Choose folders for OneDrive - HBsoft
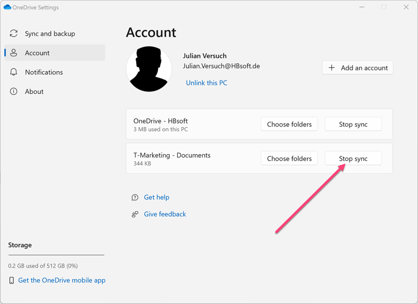 point(289,124)
